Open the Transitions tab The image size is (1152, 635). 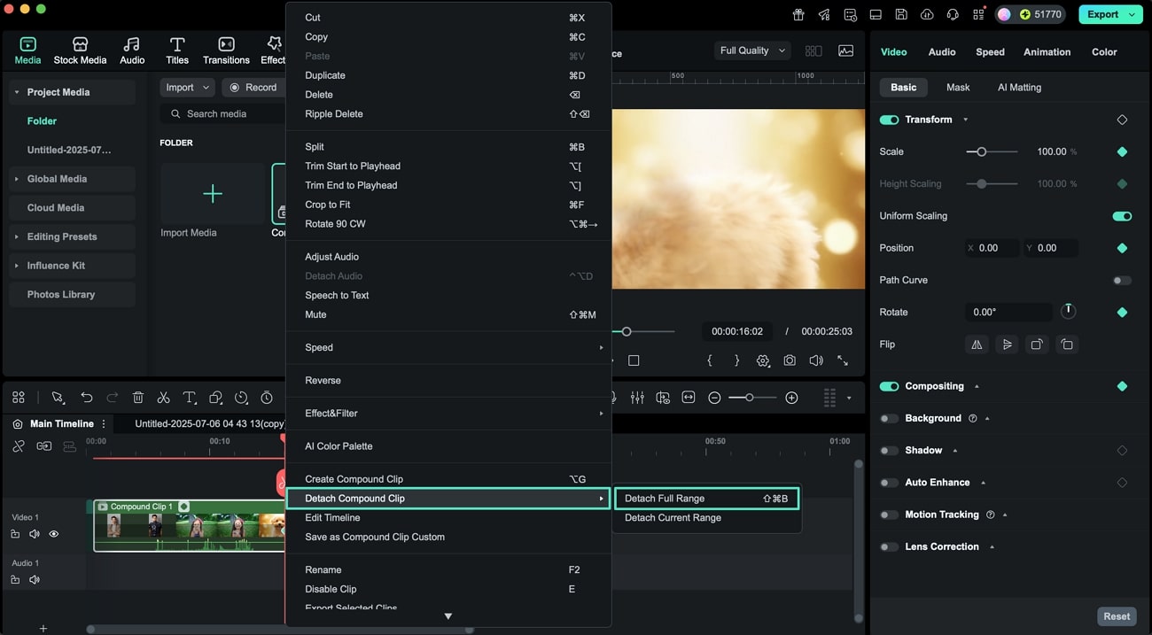coord(226,50)
